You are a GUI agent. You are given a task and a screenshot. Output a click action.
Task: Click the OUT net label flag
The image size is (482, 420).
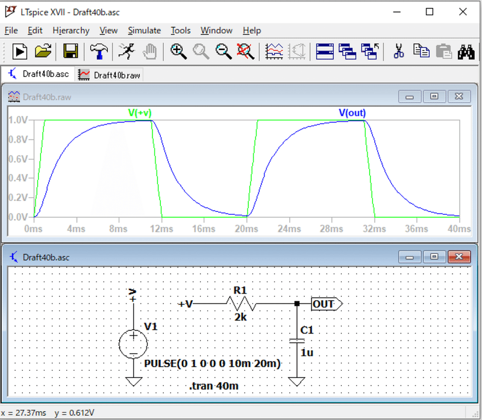[327, 304]
